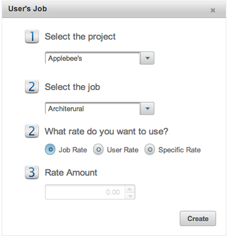Close the User's Job dialog
Screen dimensions: 228x238
[x=213, y=10]
